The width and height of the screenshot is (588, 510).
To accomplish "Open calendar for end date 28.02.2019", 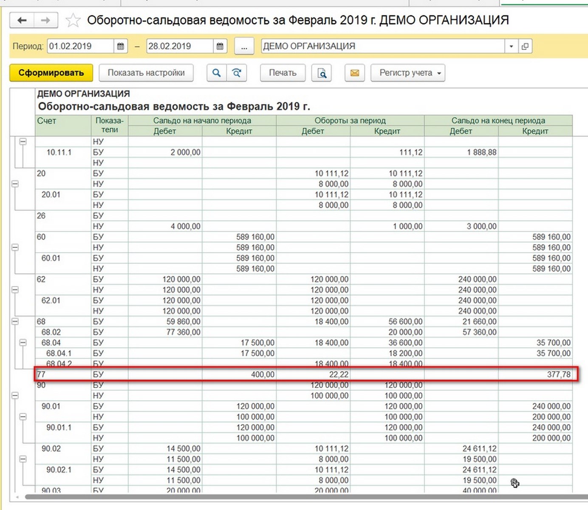I will (x=220, y=46).
